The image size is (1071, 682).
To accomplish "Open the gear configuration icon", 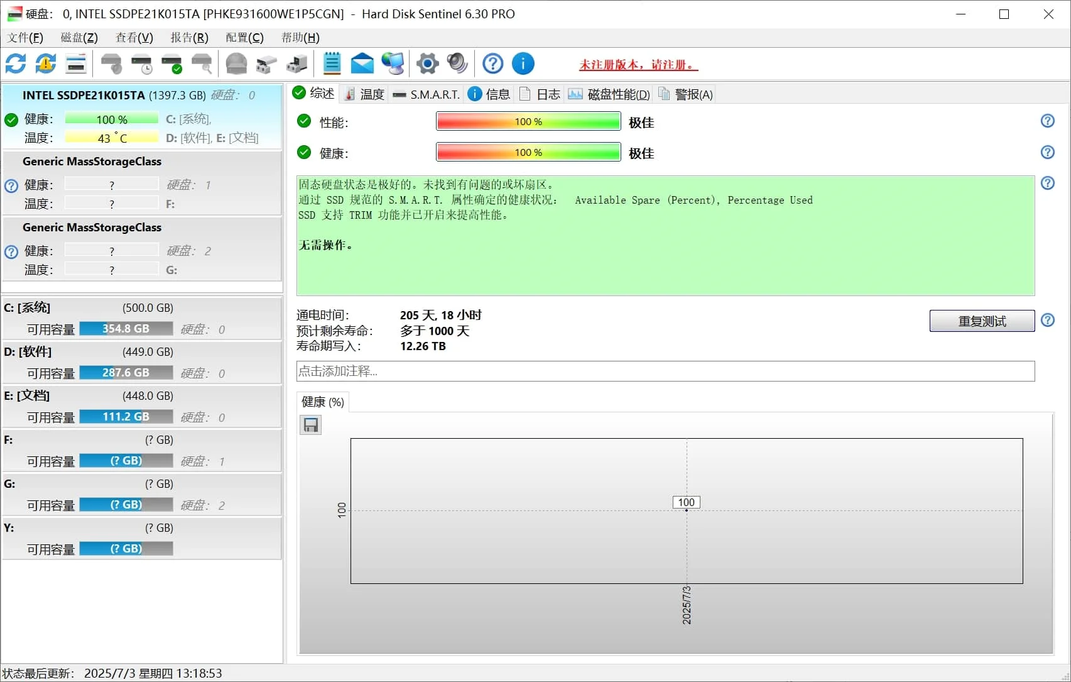I will [428, 63].
